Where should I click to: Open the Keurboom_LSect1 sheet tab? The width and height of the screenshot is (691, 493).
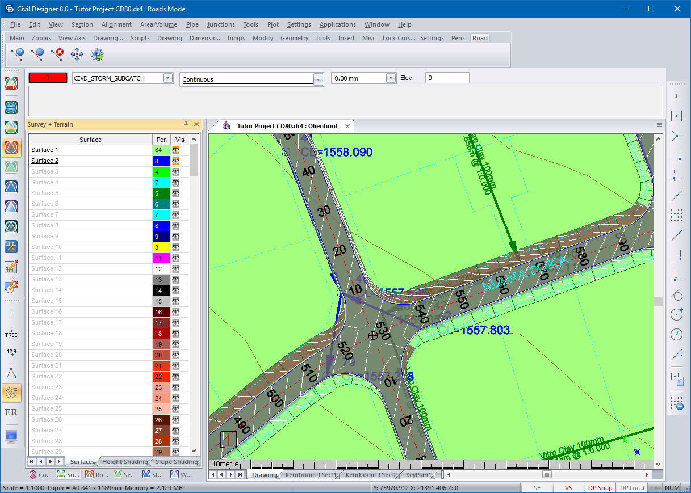click(x=311, y=475)
